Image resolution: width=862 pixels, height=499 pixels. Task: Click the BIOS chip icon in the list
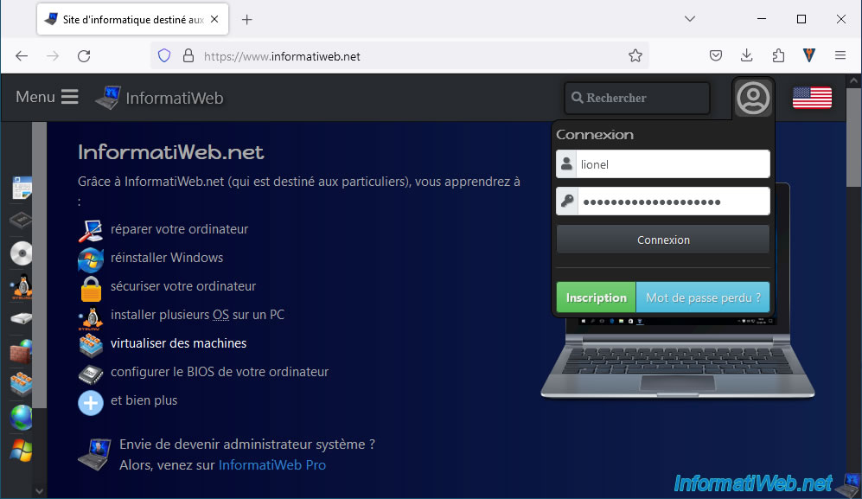[91, 374]
